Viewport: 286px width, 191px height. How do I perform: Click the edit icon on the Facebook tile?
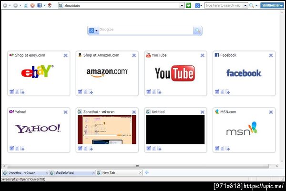point(217,91)
